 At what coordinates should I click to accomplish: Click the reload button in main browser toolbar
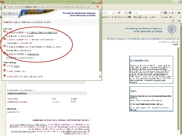point(125,13)
